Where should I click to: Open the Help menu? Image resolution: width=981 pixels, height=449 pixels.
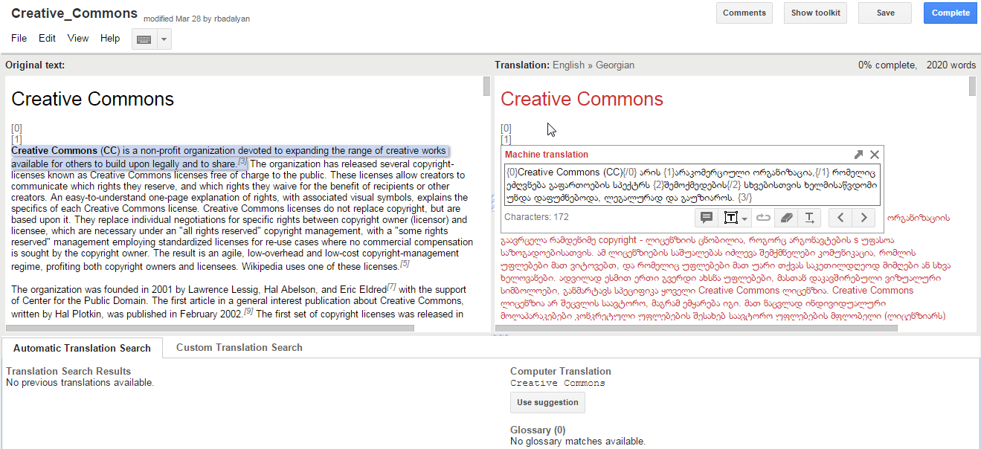(x=110, y=39)
